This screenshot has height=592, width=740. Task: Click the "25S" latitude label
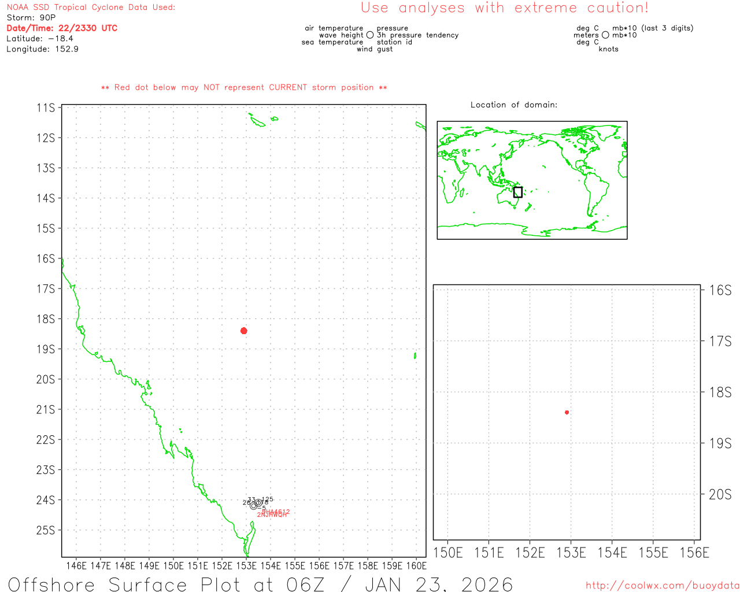tap(46, 530)
